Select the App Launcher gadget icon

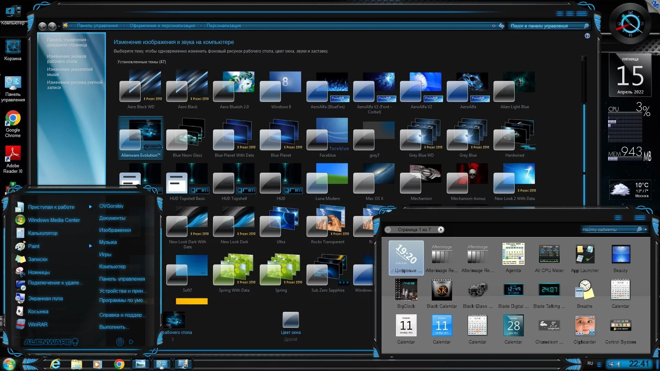tap(584, 255)
